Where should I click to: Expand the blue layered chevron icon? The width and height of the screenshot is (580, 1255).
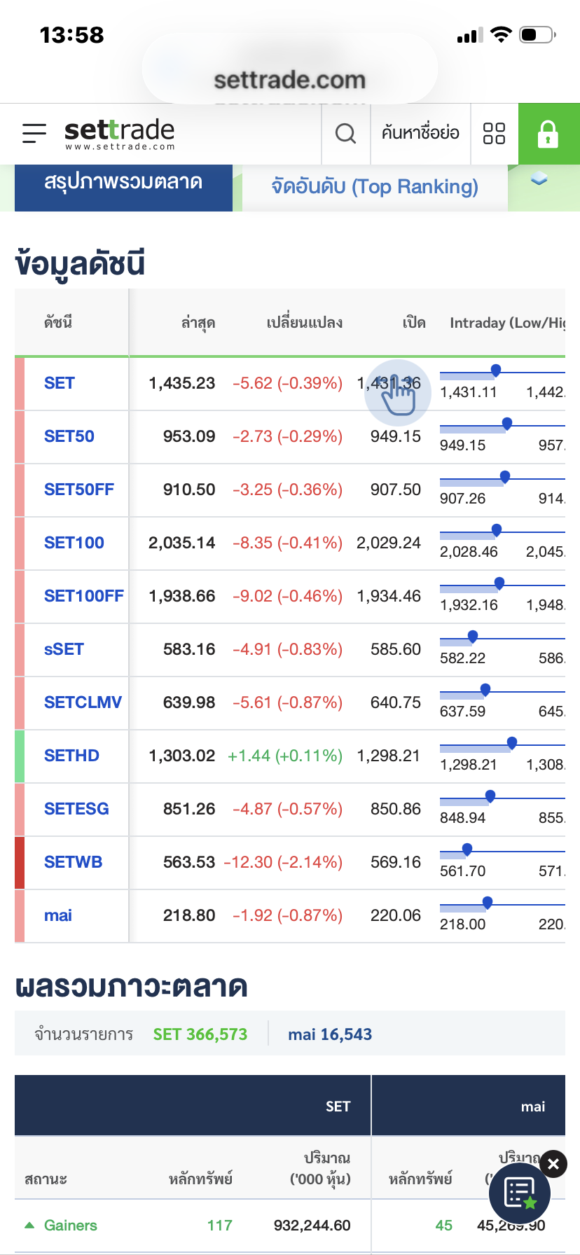(x=539, y=179)
